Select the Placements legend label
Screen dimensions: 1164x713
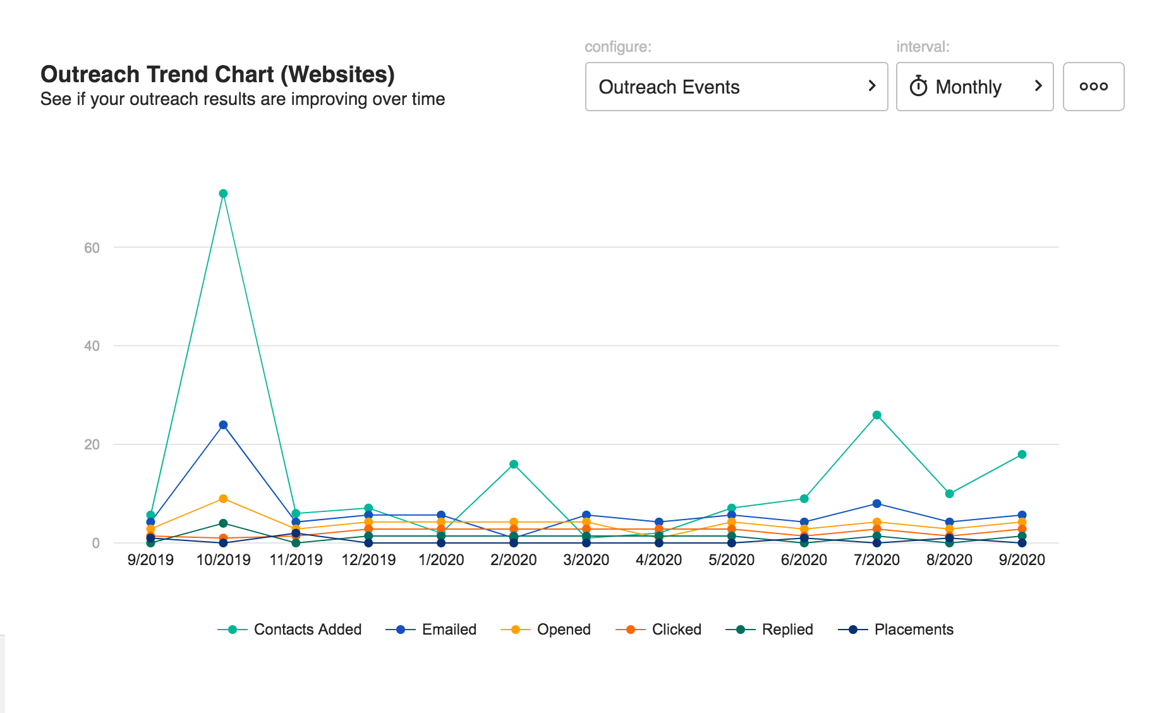[913, 630]
